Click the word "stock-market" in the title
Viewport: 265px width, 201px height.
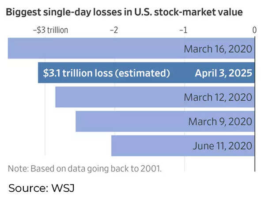pos(174,12)
